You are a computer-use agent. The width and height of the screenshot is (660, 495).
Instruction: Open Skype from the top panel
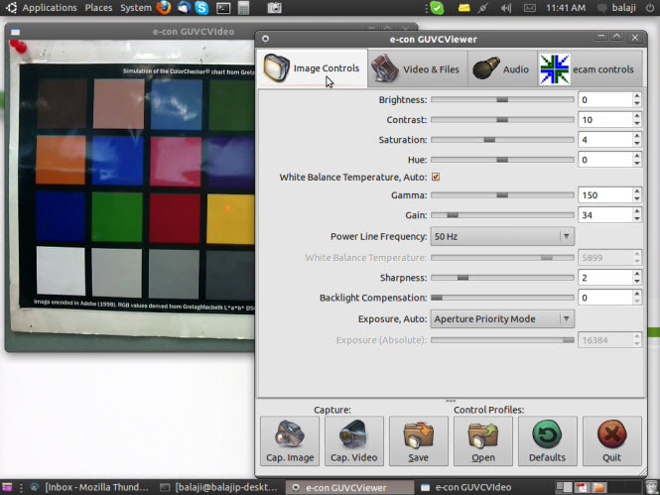[202, 8]
